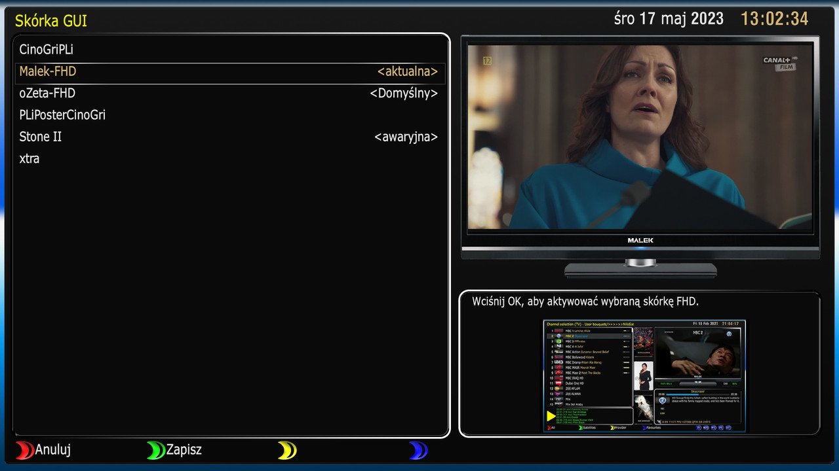This screenshot has width=839, height=471.
Task: Click the clock showing 13:02:34
Action: coord(775,18)
